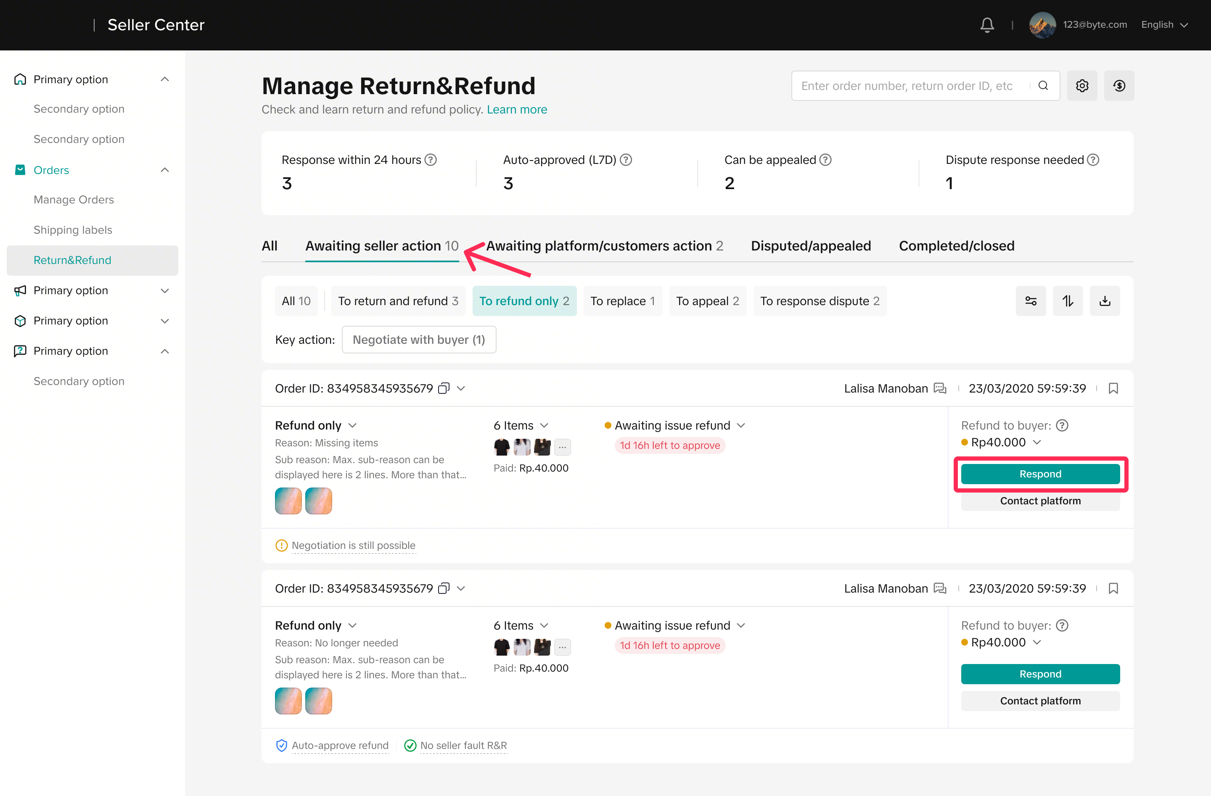1211x796 pixels.
Task: Click the dollar refund icon button
Action: pos(1119,85)
